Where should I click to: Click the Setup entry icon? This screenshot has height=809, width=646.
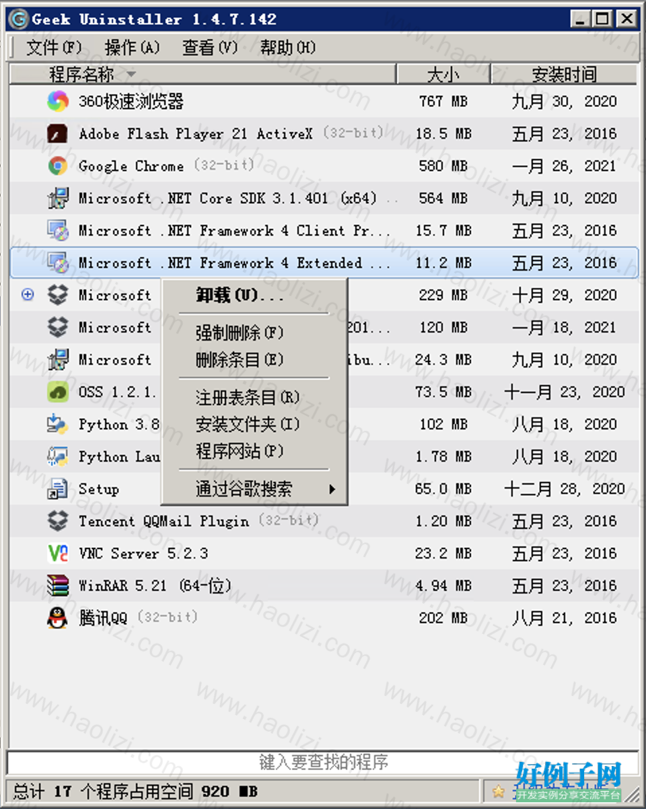(58, 489)
